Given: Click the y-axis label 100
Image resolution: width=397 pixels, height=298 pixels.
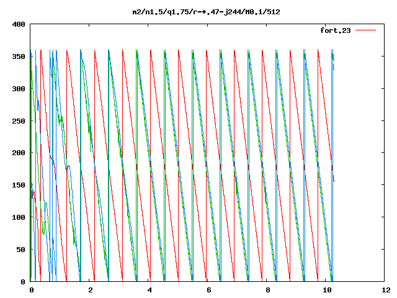Looking at the screenshot, I should click(19, 217).
